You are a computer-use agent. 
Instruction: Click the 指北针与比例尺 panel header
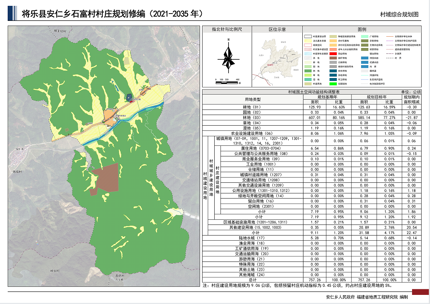[x=227, y=29]
